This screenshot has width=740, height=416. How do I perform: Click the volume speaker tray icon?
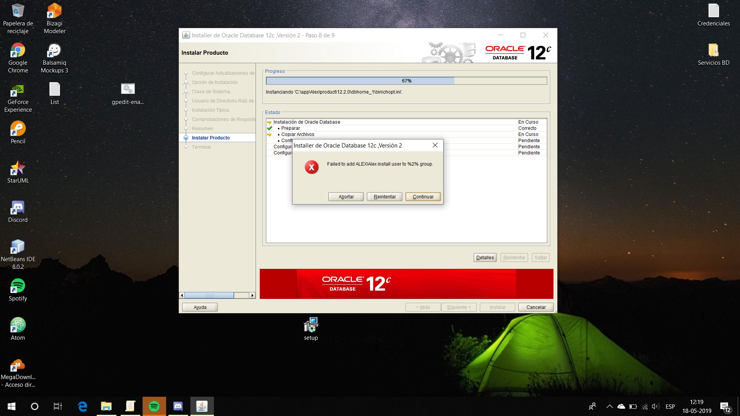point(655,406)
